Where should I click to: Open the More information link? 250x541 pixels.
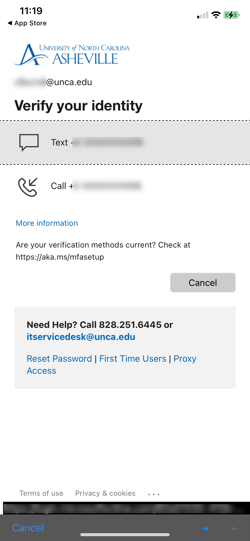pyautogui.click(x=47, y=223)
